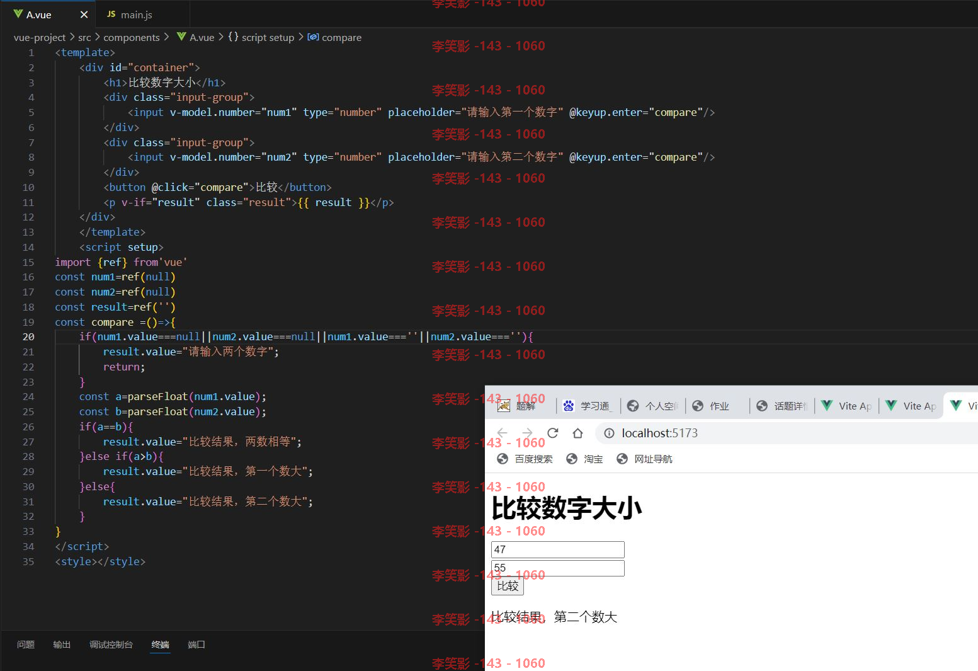This screenshot has height=671, width=978.
Task: Click the first number input containing 47
Action: pyautogui.click(x=557, y=549)
